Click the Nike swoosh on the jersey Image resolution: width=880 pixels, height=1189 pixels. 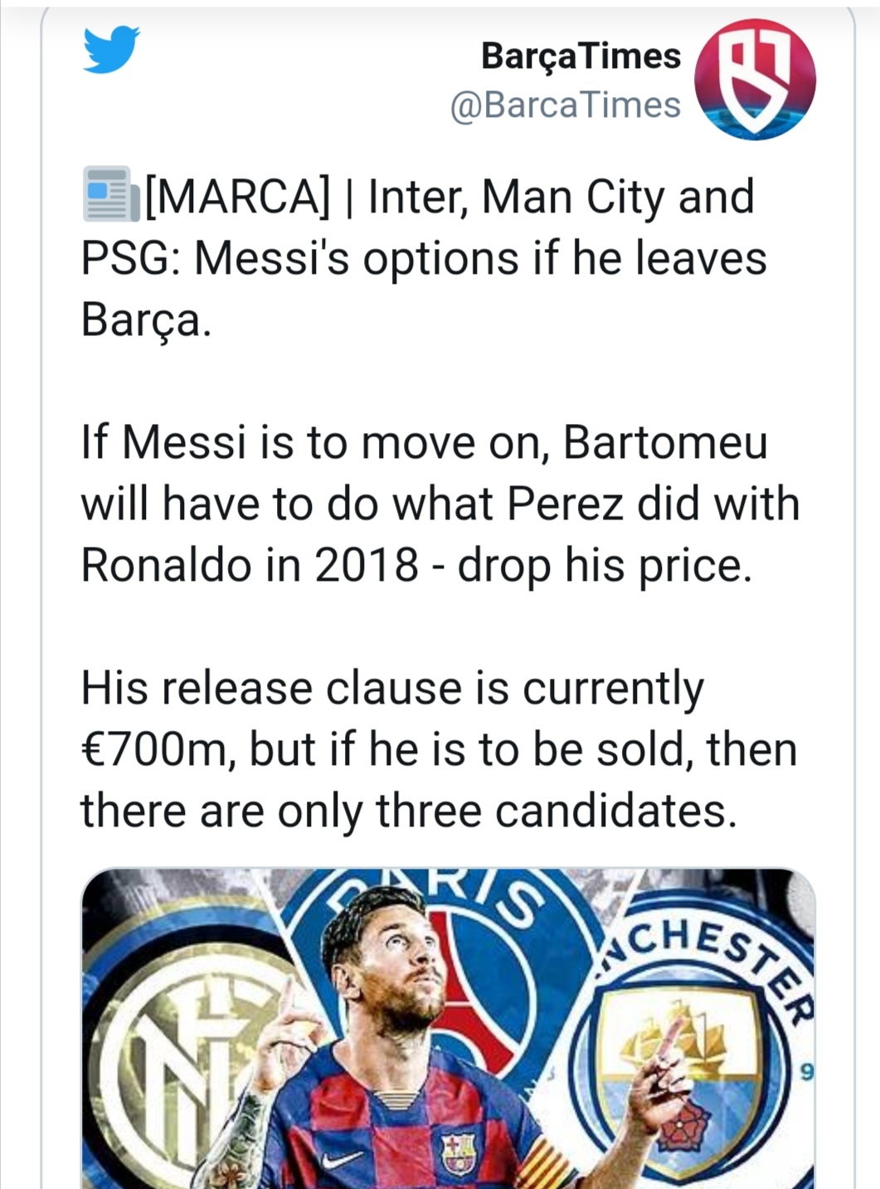point(342,1159)
